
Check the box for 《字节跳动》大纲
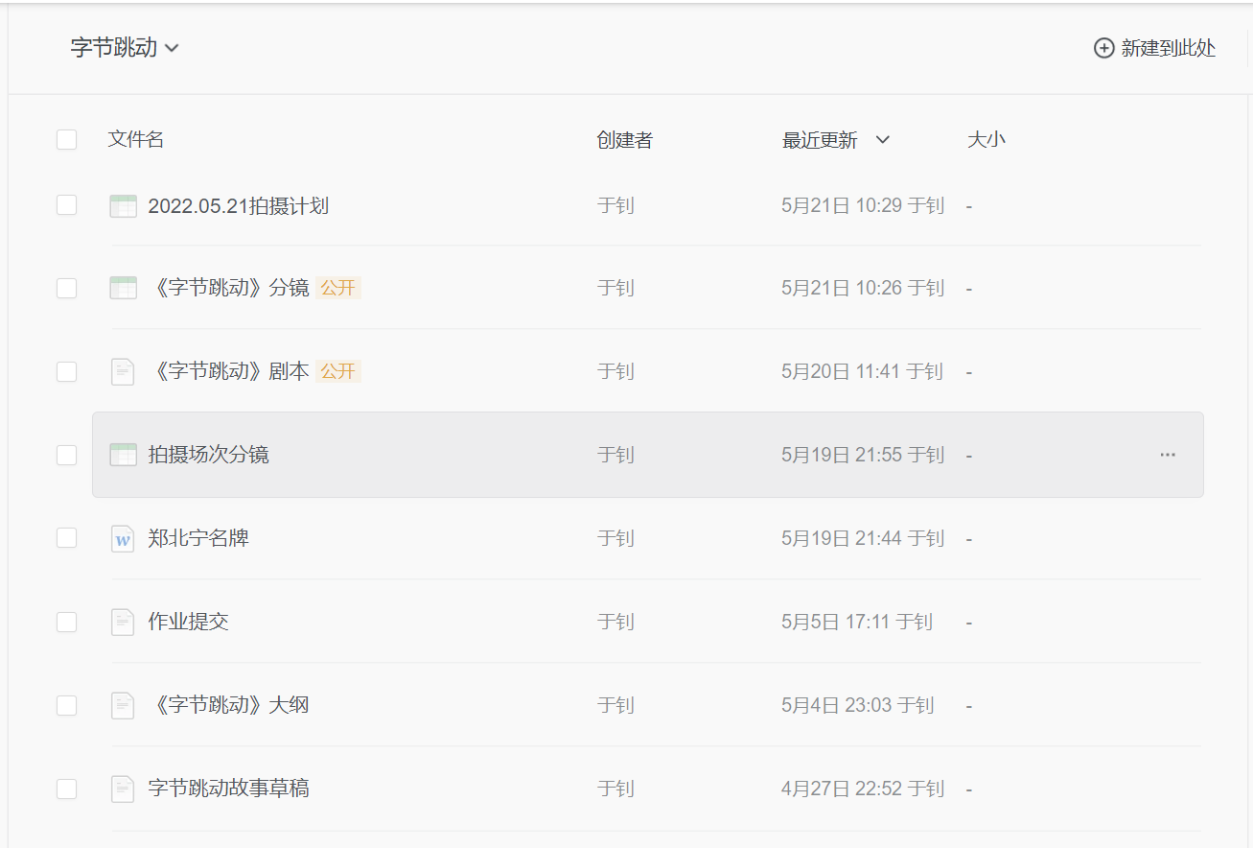66,705
